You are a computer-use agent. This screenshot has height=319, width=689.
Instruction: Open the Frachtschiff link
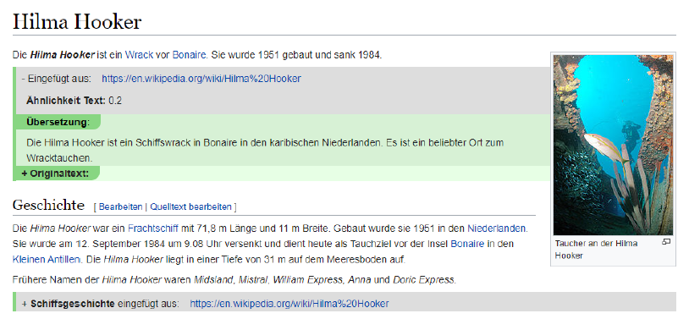(x=153, y=228)
